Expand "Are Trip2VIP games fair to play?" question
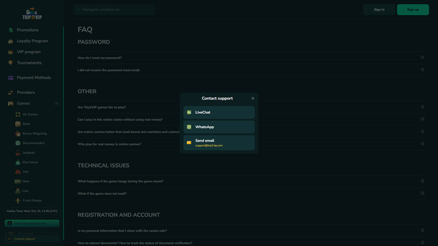 pos(422,107)
